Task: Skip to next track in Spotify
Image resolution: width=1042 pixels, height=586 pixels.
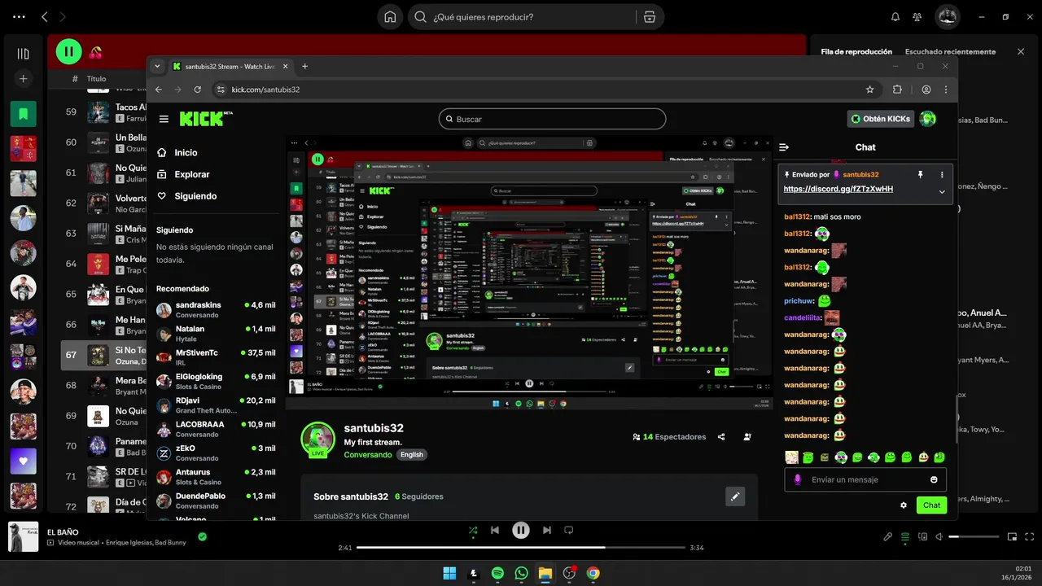Action: coord(547,531)
